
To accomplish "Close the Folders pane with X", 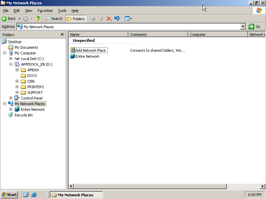I will click(x=62, y=34).
